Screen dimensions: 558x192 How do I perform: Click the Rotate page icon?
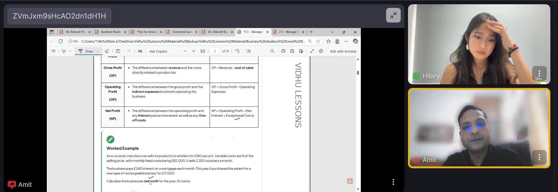tap(237, 51)
